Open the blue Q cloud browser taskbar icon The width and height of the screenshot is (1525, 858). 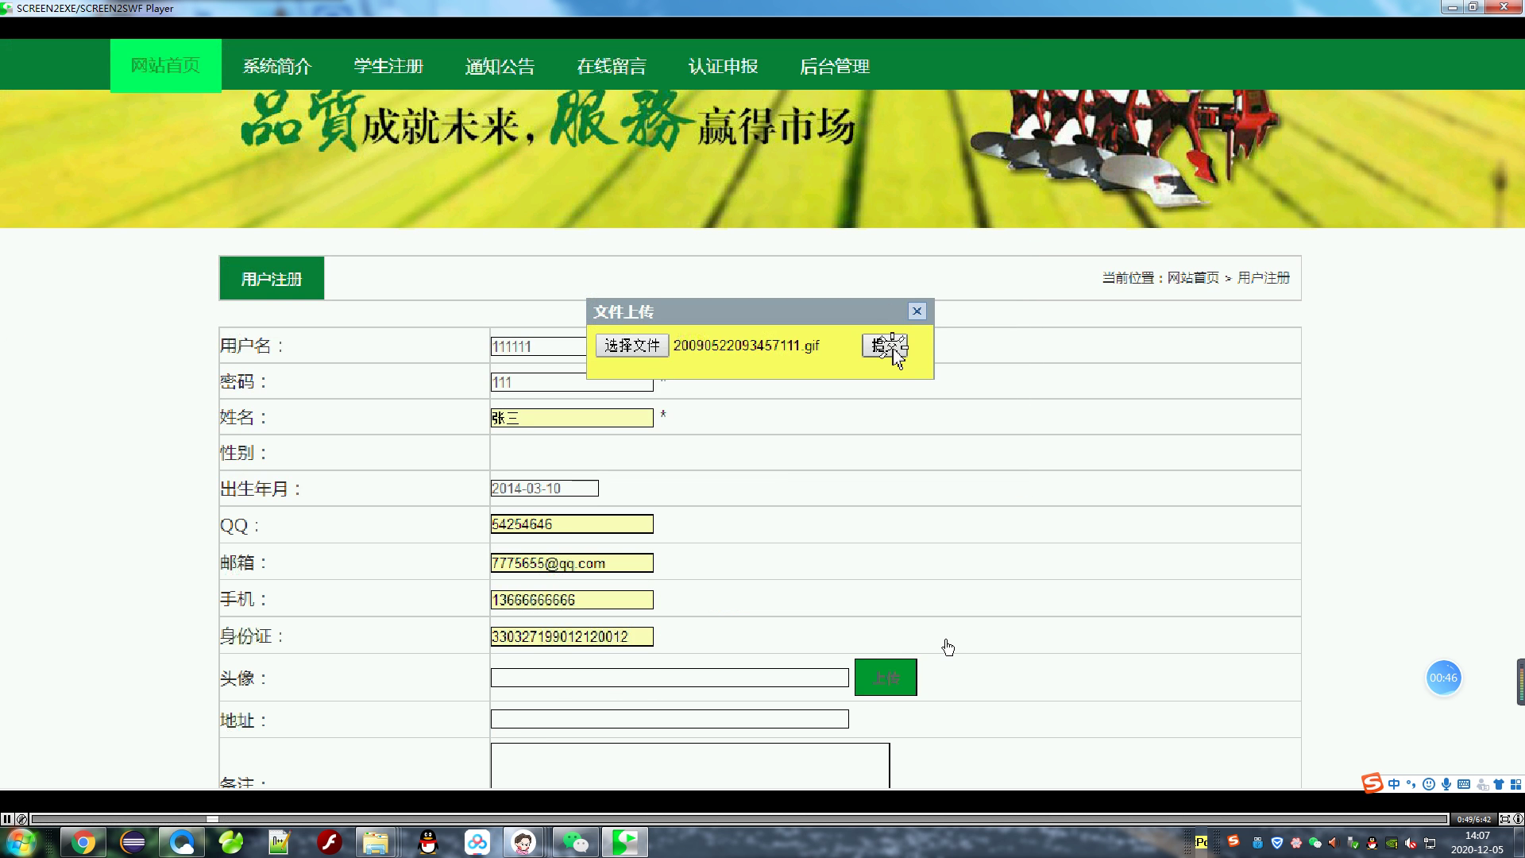tap(182, 842)
